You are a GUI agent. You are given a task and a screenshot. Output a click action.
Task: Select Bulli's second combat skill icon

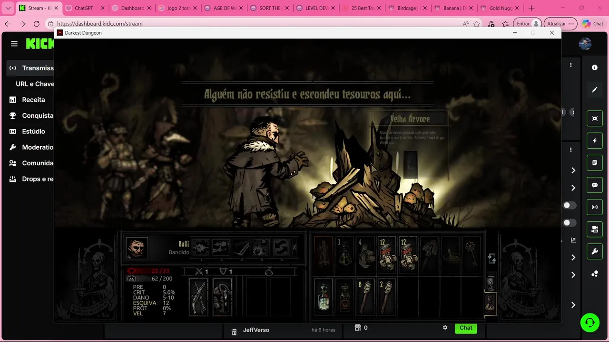pyautogui.click(x=221, y=248)
